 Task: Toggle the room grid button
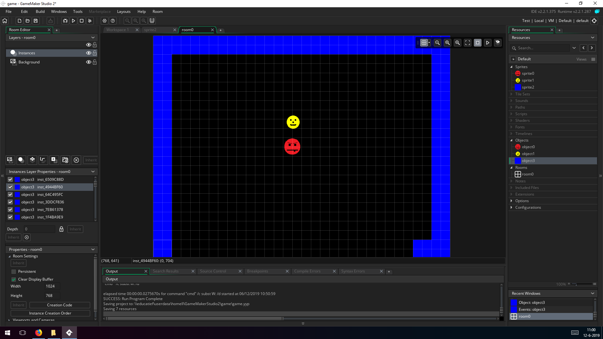(424, 43)
